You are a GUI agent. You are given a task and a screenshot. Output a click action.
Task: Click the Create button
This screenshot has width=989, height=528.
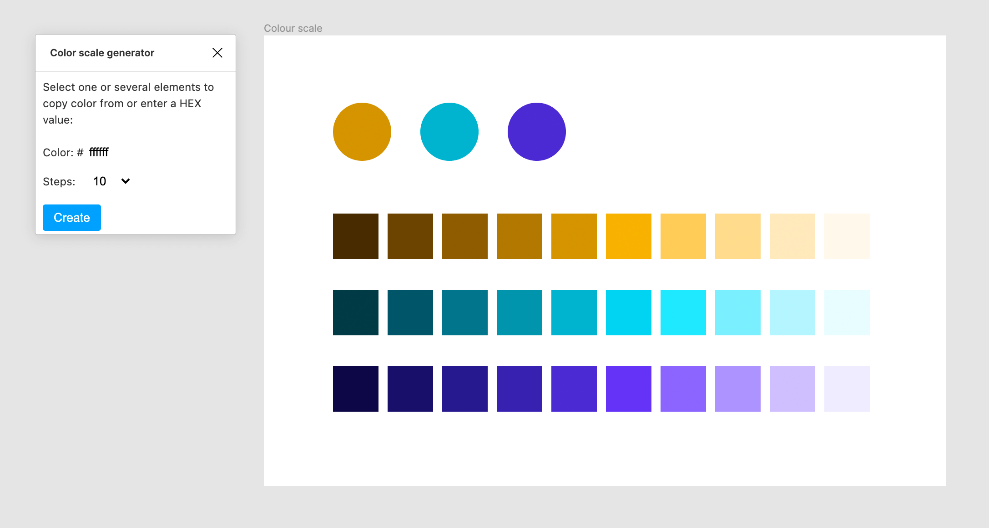pos(72,218)
